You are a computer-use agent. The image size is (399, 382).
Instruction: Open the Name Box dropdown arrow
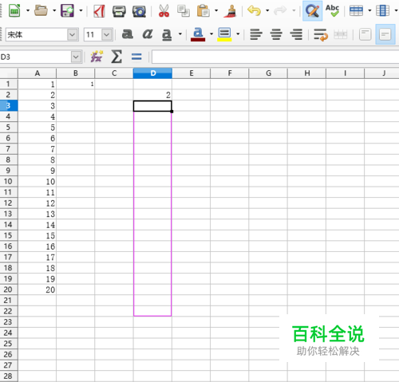click(x=76, y=57)
